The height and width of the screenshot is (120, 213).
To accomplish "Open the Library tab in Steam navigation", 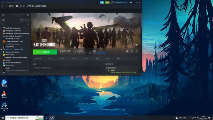I will [x=17, y=6].
